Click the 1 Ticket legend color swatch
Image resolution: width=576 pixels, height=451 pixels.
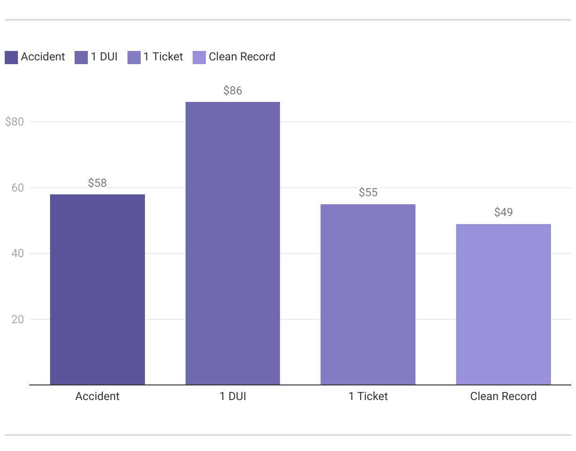click(x=134, y=57)
